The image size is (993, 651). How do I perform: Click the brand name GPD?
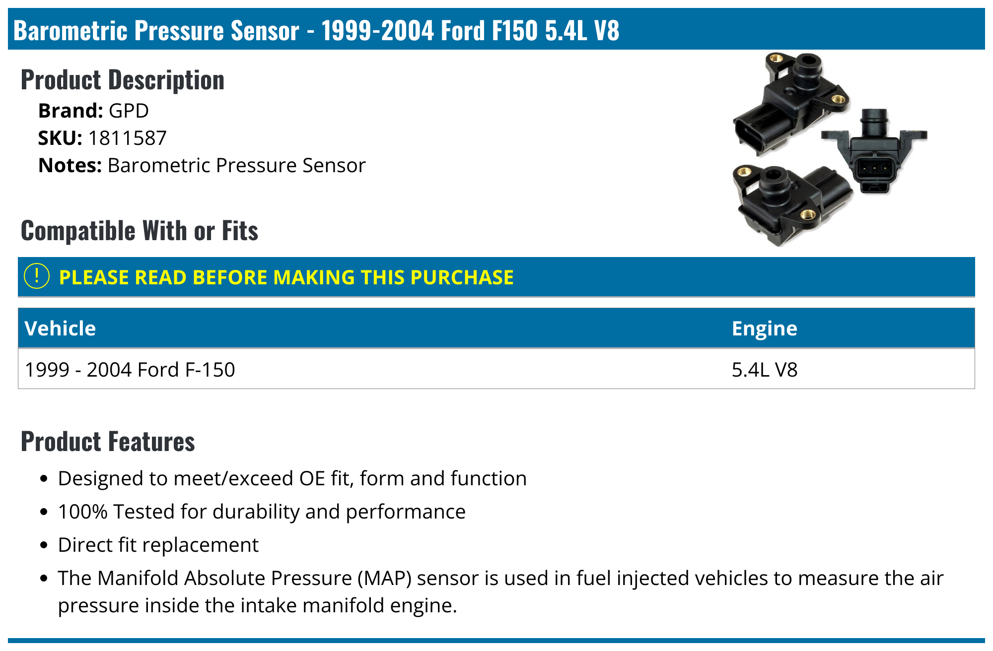129,111
